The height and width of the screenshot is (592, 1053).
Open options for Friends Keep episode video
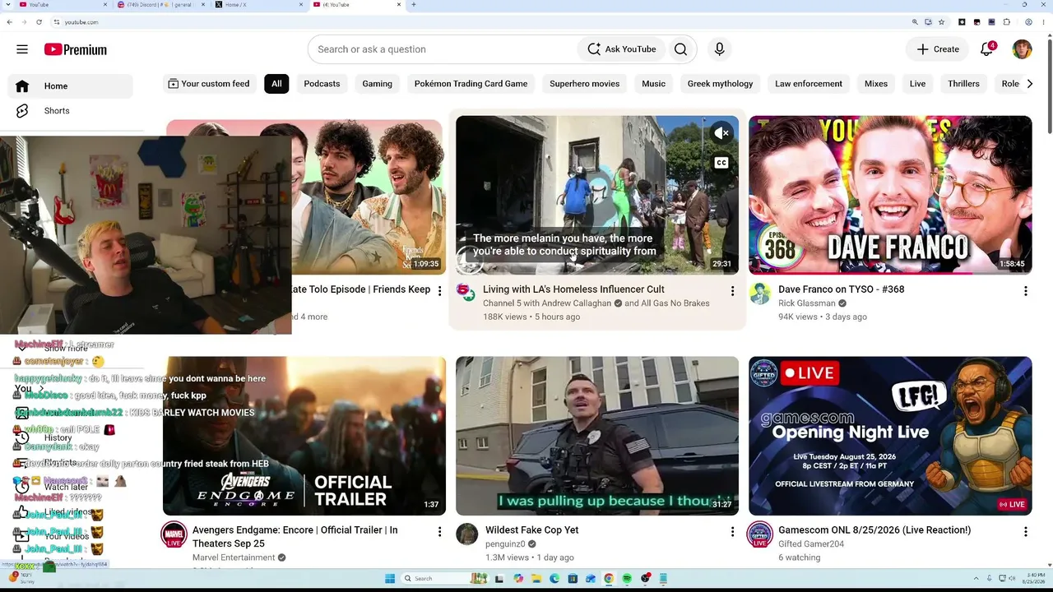click(439, 291)
